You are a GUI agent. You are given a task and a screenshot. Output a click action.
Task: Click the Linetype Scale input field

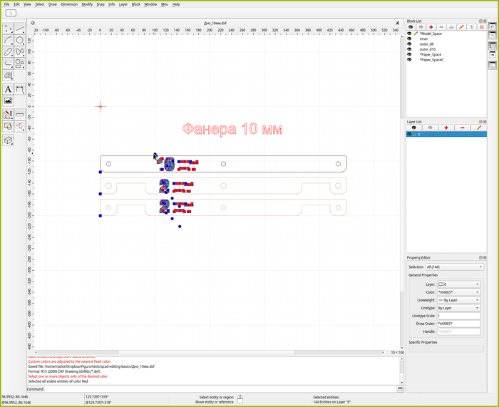click(460, 316)
